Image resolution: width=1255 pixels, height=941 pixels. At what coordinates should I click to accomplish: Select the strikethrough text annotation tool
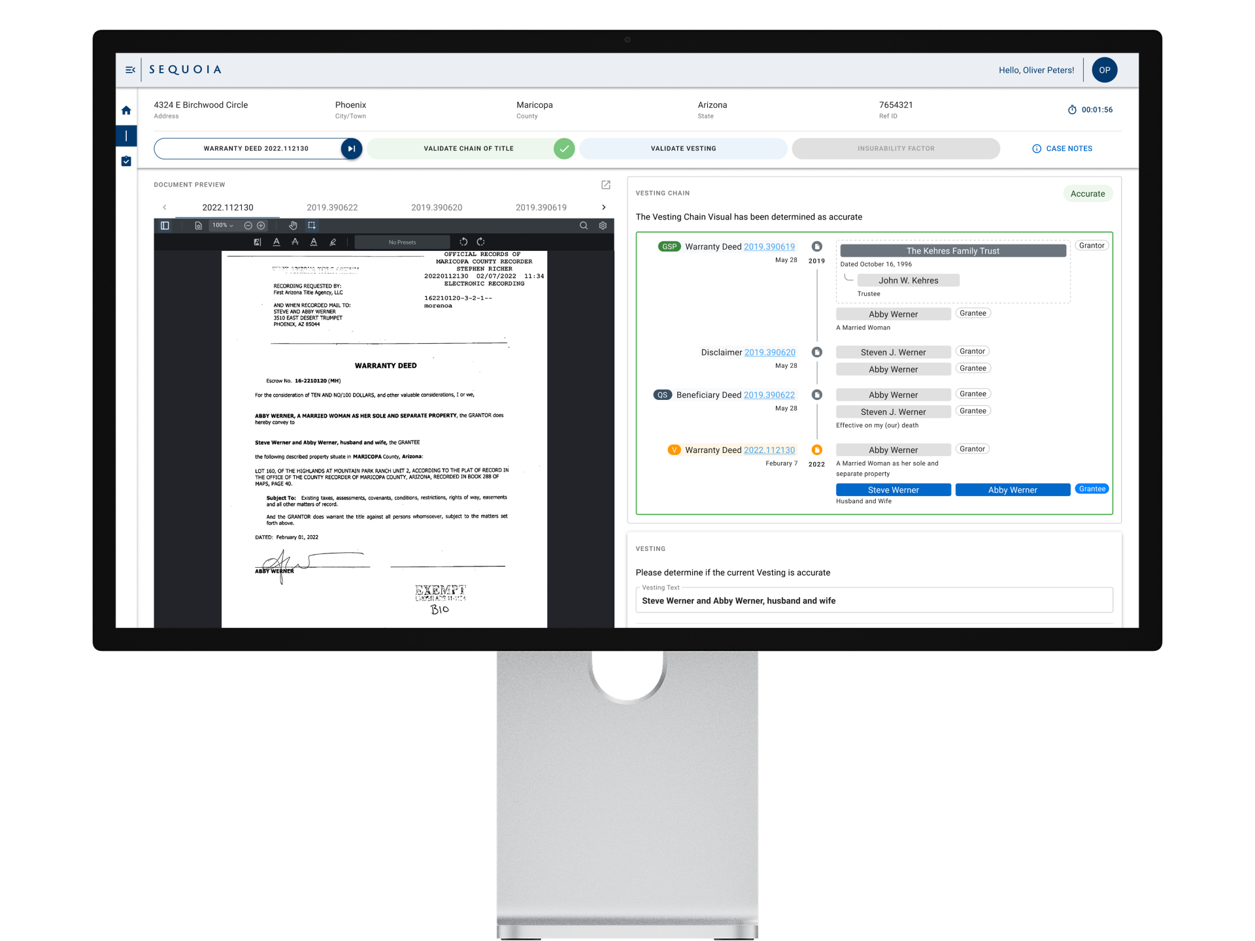(x=295, y=242)
